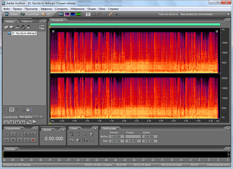Click the green navigation bar above the spectrogram
233x169 pixels.
[135, 24]
